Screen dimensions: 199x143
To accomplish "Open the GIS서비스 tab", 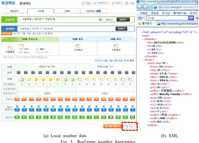I will coord(93,11).
